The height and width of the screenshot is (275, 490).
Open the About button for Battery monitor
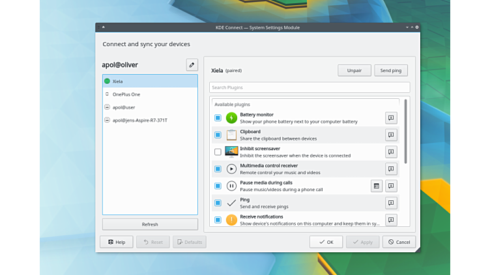tap(391, 118)
